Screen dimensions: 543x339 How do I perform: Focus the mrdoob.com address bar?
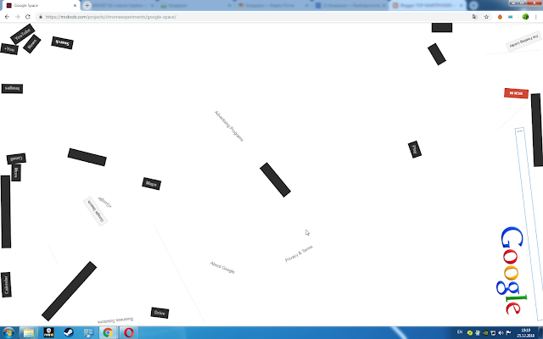coord(256,17)
